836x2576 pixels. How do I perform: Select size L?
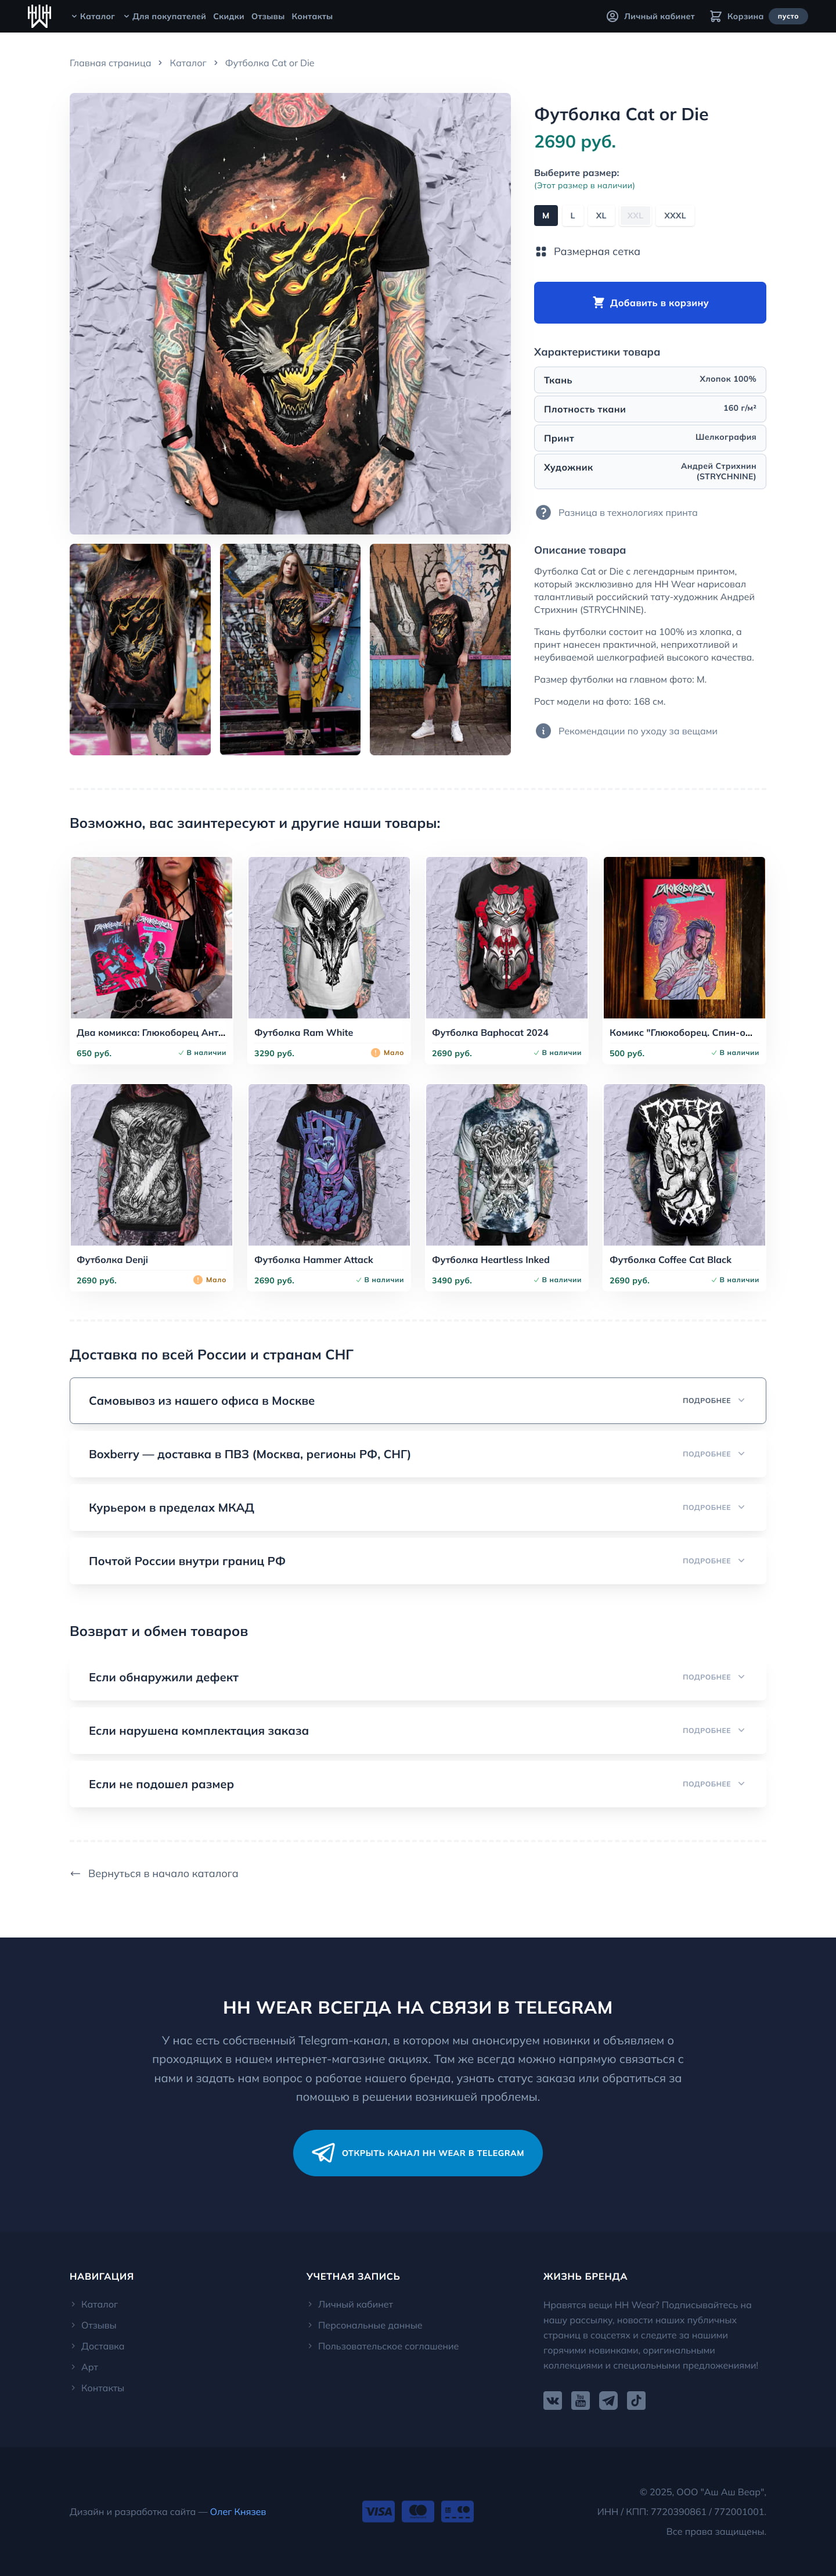coord(572,216)
